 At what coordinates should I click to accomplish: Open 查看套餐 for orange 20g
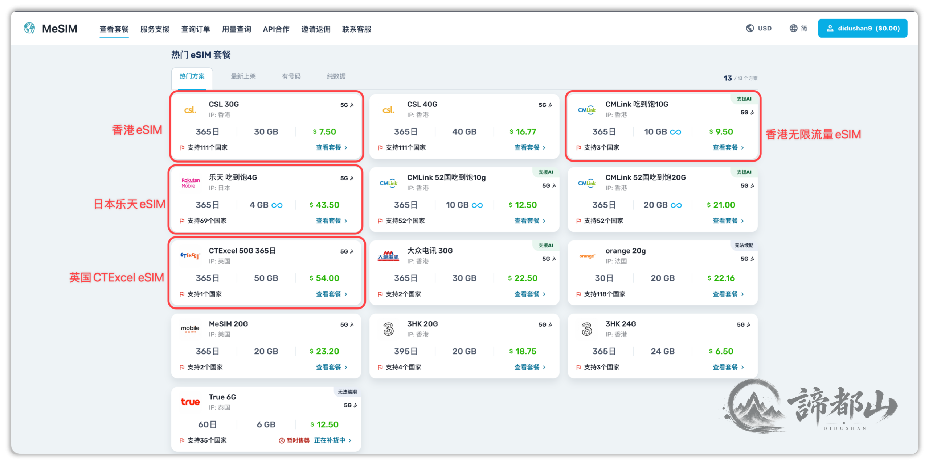[728, 294]
